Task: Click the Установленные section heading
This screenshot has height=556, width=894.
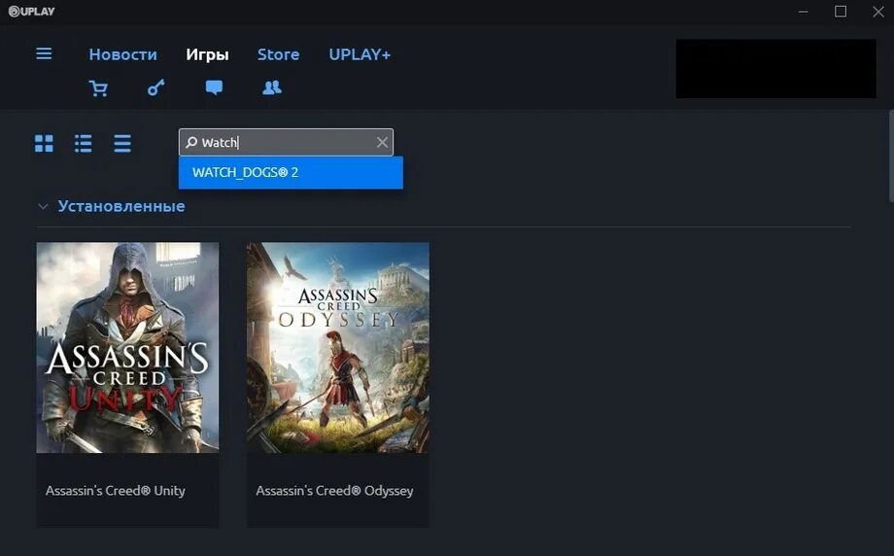Action: pos(121,206)
